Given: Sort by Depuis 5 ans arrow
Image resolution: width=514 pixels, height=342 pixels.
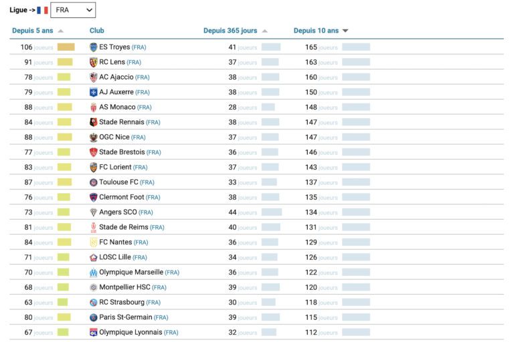Looking at the screenshot, I should [x=61, y=31].
